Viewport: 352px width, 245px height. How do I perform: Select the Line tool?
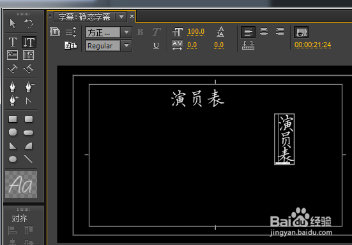click(x=28, y=158)
